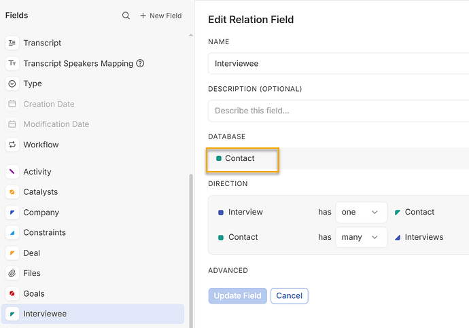The width and height of the screenshot is (469, 328).
Task: Click the help icon next to Transcript Speakers Mapping
Action: pos(140,63)
